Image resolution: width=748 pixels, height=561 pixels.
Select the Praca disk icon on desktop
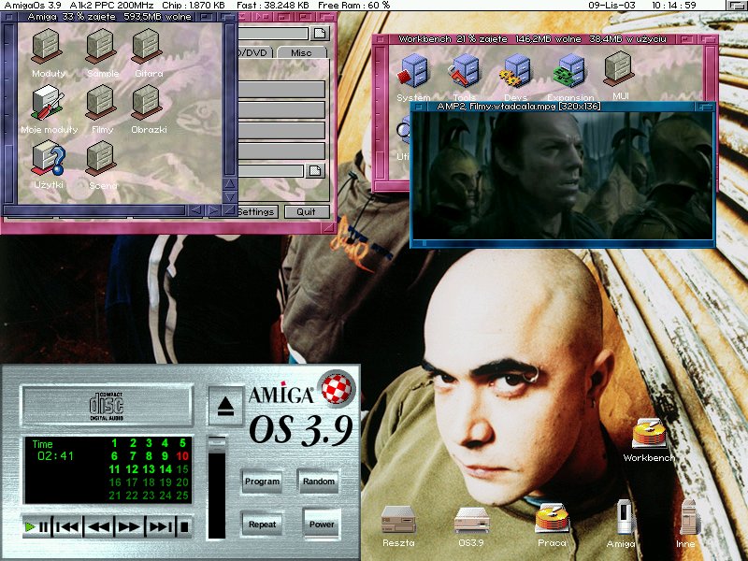coord(552,519)
